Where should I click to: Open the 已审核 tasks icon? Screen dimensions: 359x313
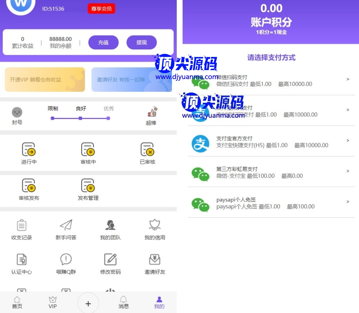tap(147, 149)
